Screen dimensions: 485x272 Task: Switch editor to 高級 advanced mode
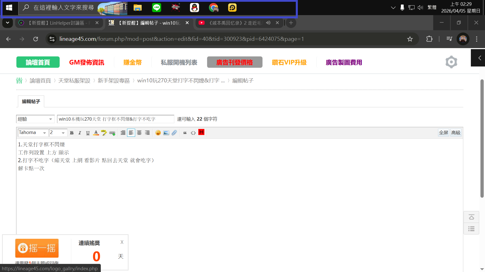click(456, 133)
